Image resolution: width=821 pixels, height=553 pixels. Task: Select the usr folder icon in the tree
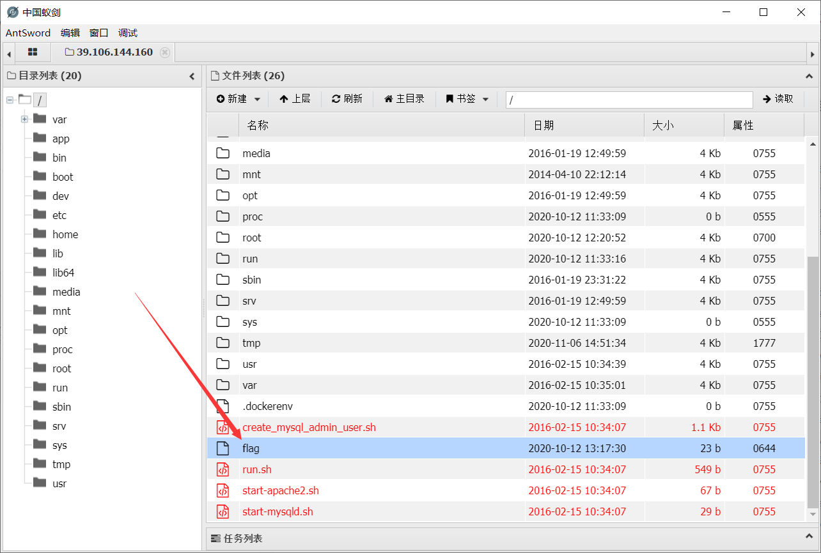[x=40, y=483]
